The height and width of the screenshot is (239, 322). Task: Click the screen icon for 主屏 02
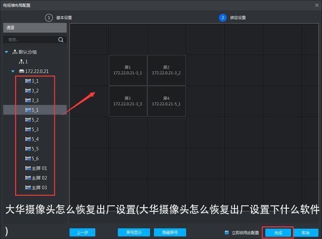pos(28,178)
